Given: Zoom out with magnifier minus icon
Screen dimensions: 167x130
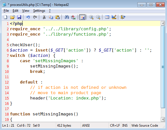Looking at the screenshot, I should (98, 17).
